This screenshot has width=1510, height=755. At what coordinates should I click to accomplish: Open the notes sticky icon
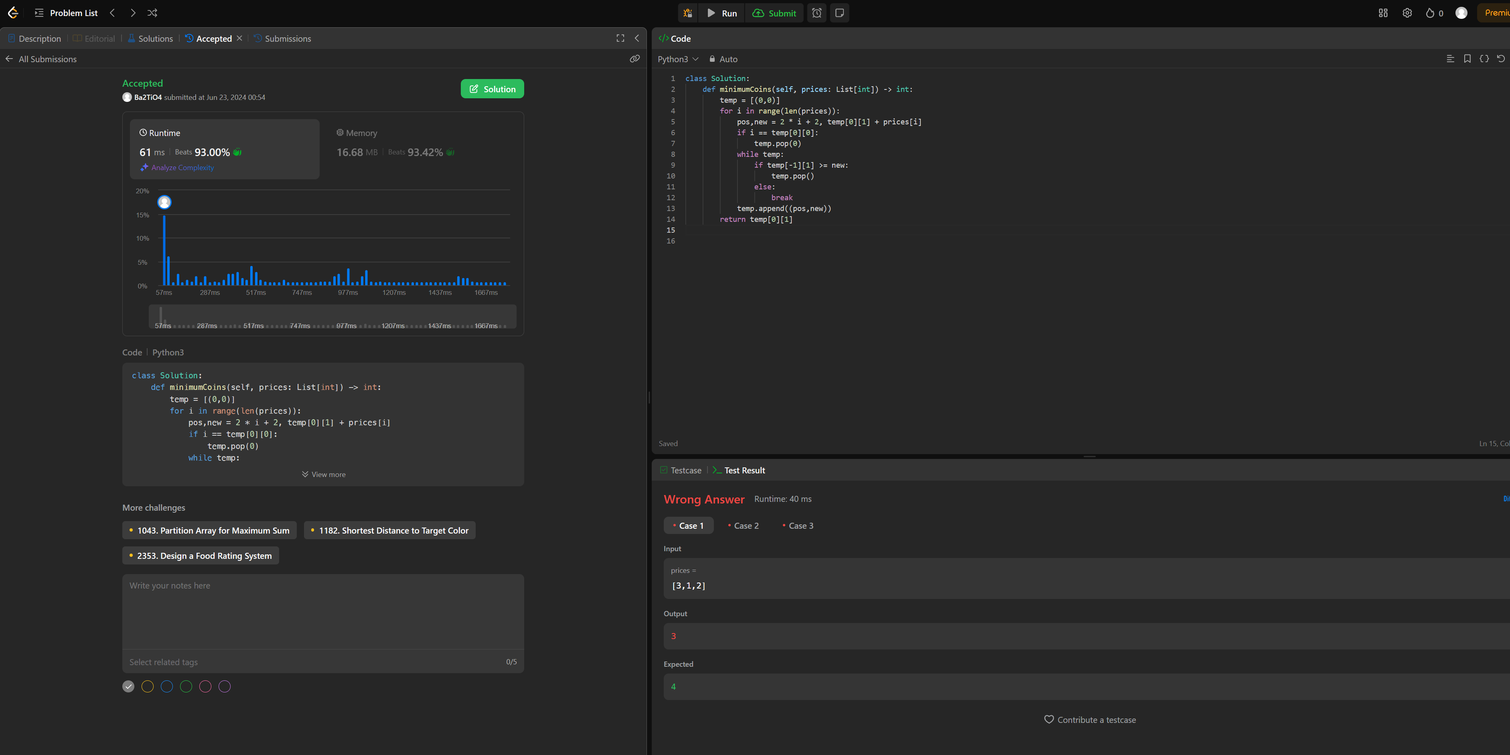839,13
